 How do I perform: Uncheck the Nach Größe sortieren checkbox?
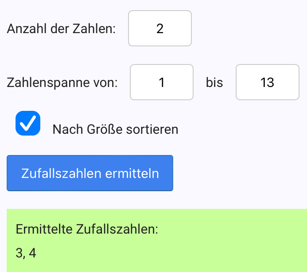(28, 123)
